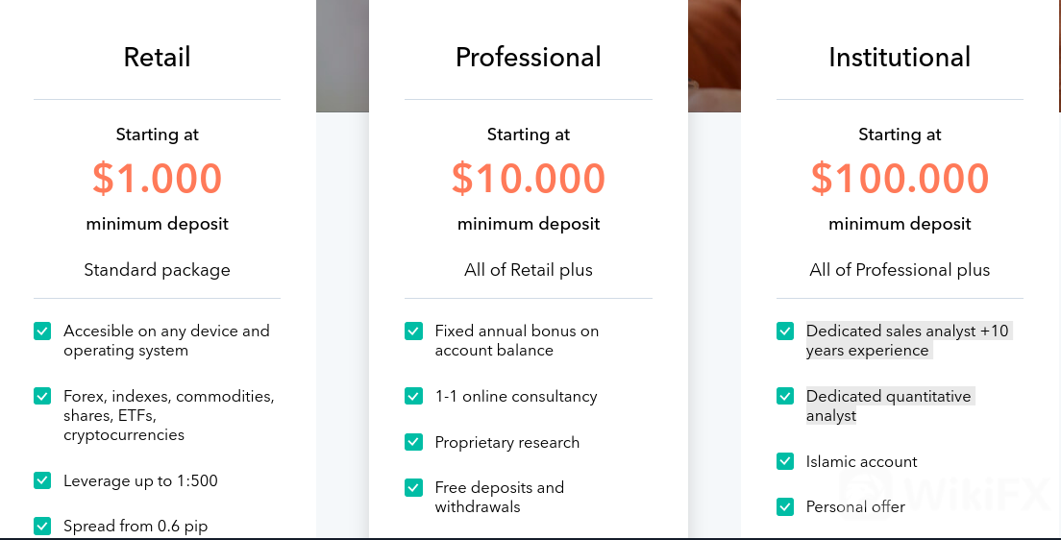
Task: Select the Dedicated quantitative analyst checkmark
Action: [785, 396]
